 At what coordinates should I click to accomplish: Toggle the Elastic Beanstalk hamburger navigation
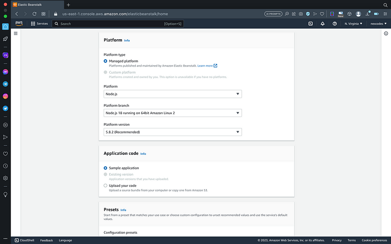[x=16, y=33]
